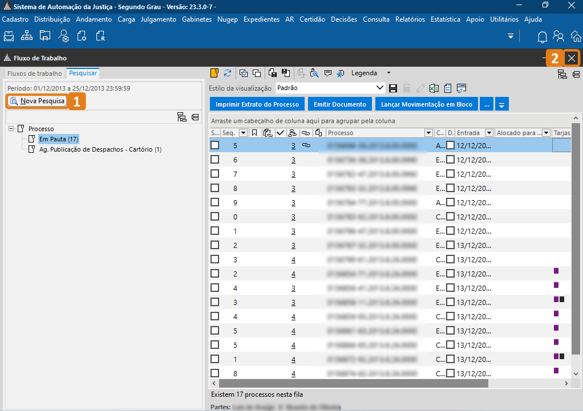
Task: Click Nova Pesquisa button
Action: (x=37, y=101)
